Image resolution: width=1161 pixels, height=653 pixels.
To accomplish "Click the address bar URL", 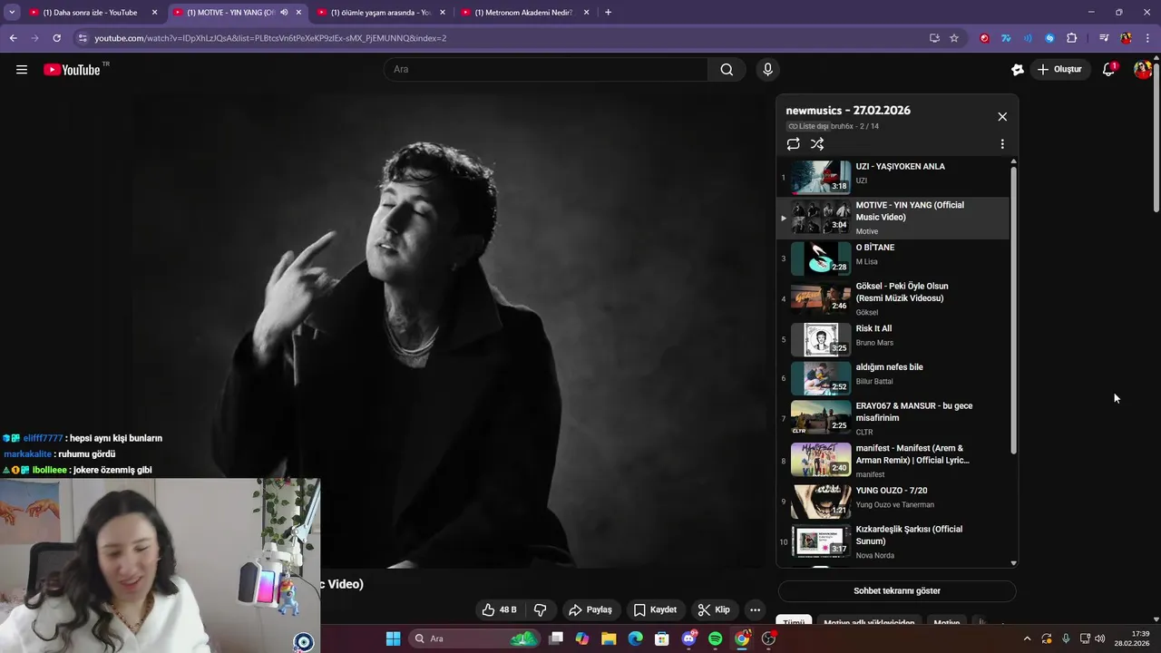I will 270,38.
